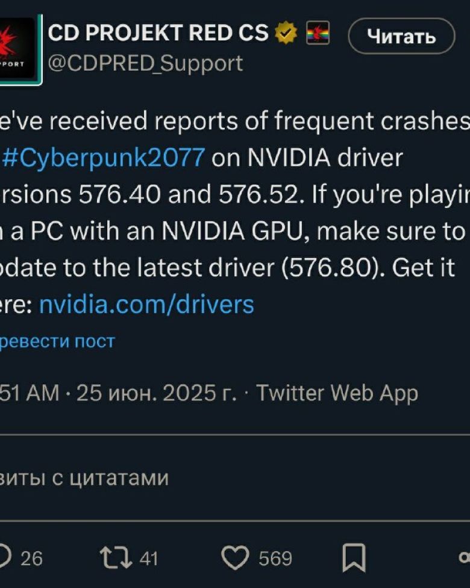Translate the post via Перевести пост
Screen dimensions: 470x588
(57, 341)
